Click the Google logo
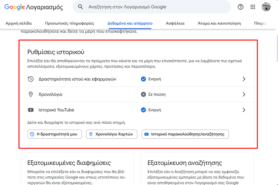The image size is (278, 185). pyautogui.click(x=14, y=7)
